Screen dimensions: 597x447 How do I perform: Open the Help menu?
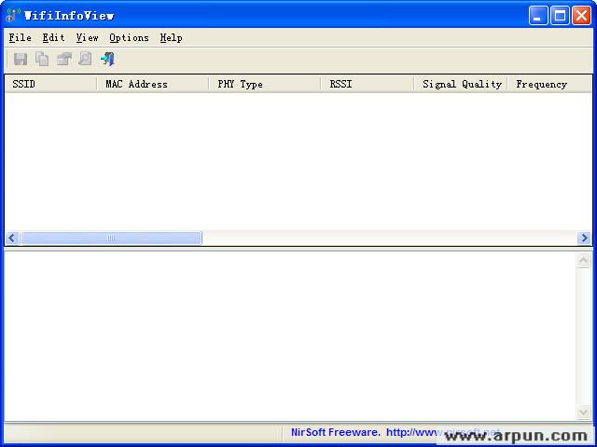(171, 37)
